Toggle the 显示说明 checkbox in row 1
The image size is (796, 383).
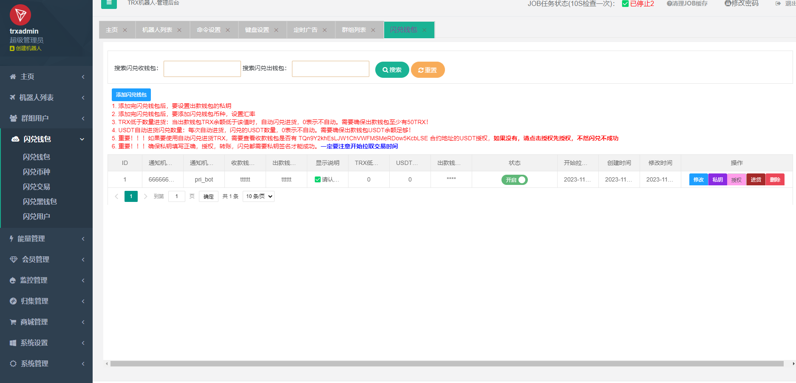(x=317, y=179)
